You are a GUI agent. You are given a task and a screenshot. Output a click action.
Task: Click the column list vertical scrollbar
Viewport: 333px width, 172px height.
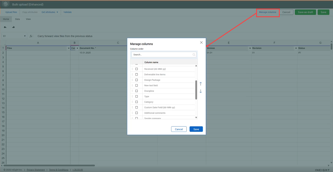196,90
